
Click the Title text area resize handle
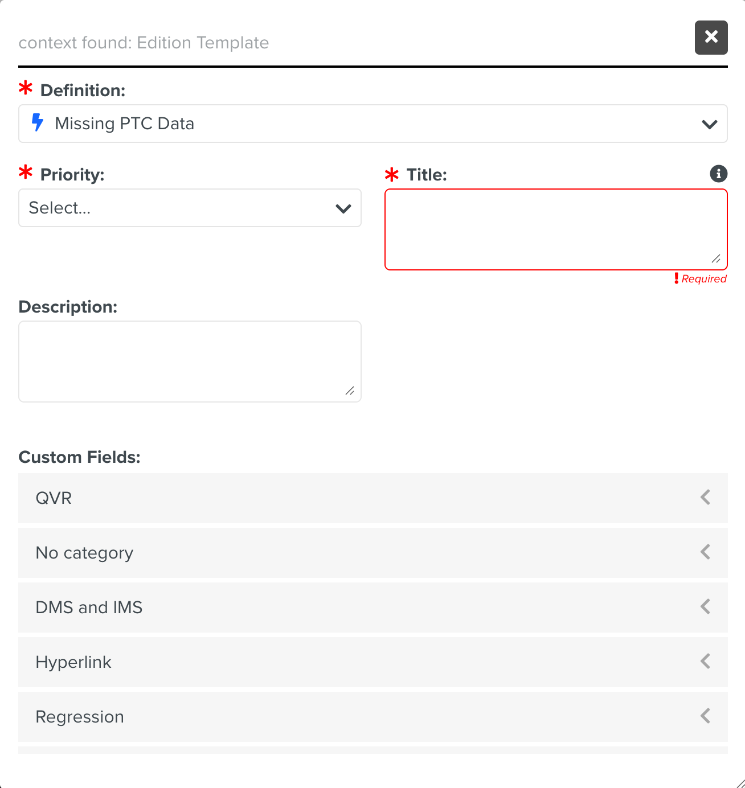[x=716, y=258]
